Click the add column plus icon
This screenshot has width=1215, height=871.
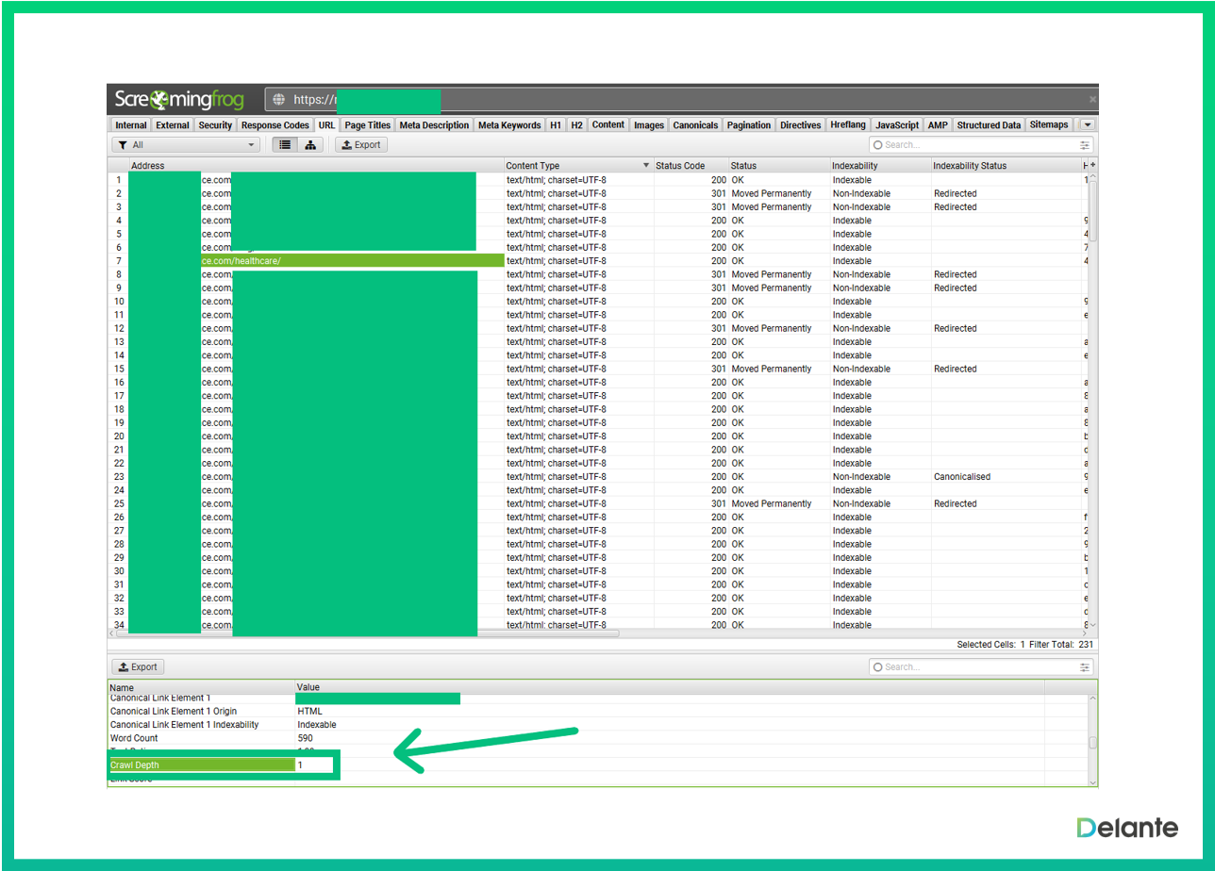1093,166
